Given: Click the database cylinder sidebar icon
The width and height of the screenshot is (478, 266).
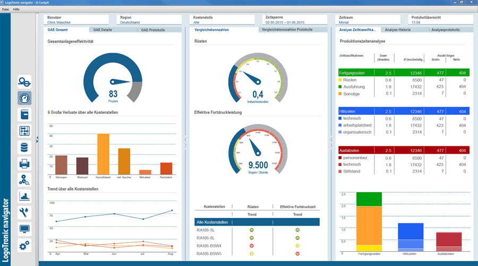Looking at the screenshot, I should (x=24, y=147).
